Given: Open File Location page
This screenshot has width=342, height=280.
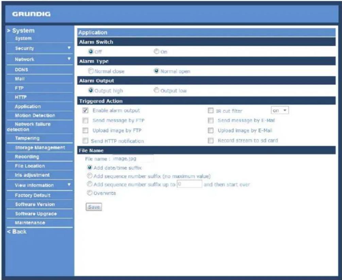Looking at the screenshot, I should tap(30, 166).
